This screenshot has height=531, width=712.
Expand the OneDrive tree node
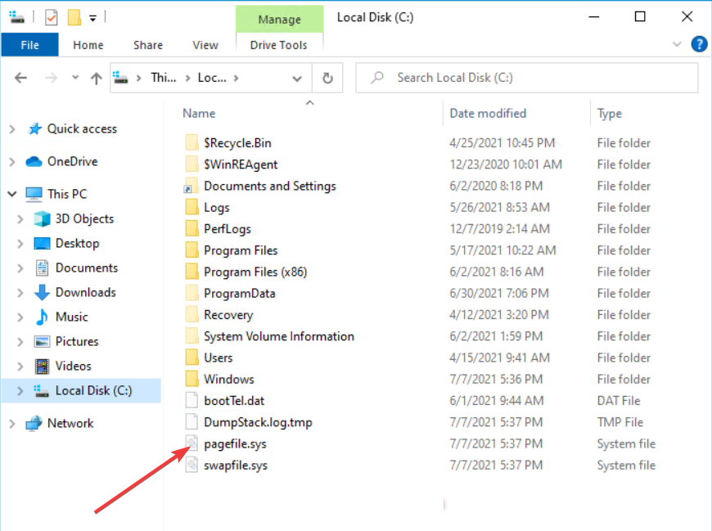pyautogui.click(x=12, y=162)
